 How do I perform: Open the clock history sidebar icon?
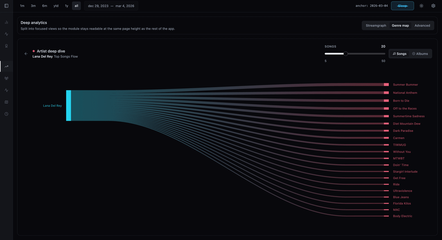click(x=6, y=114)
